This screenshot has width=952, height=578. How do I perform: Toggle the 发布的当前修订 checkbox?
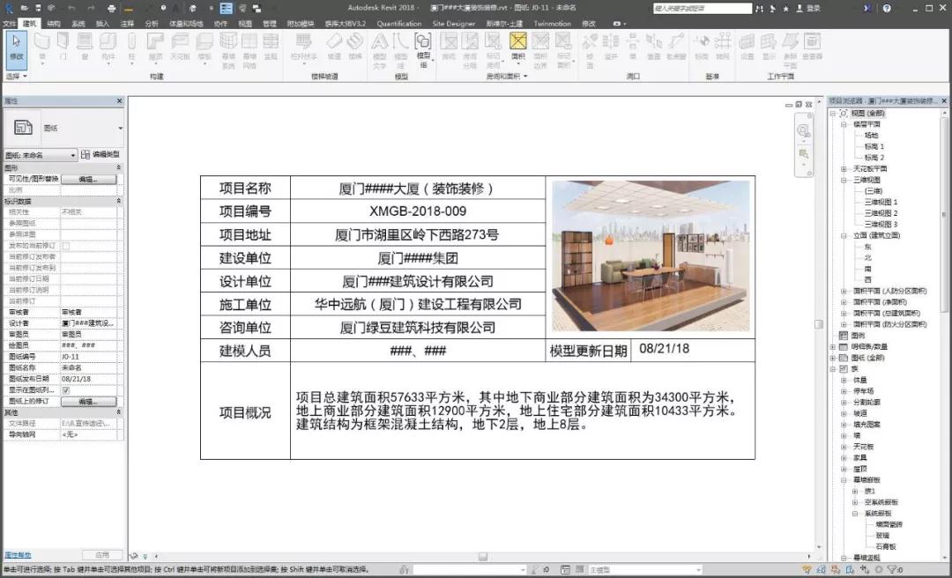[x=65, y=246]
